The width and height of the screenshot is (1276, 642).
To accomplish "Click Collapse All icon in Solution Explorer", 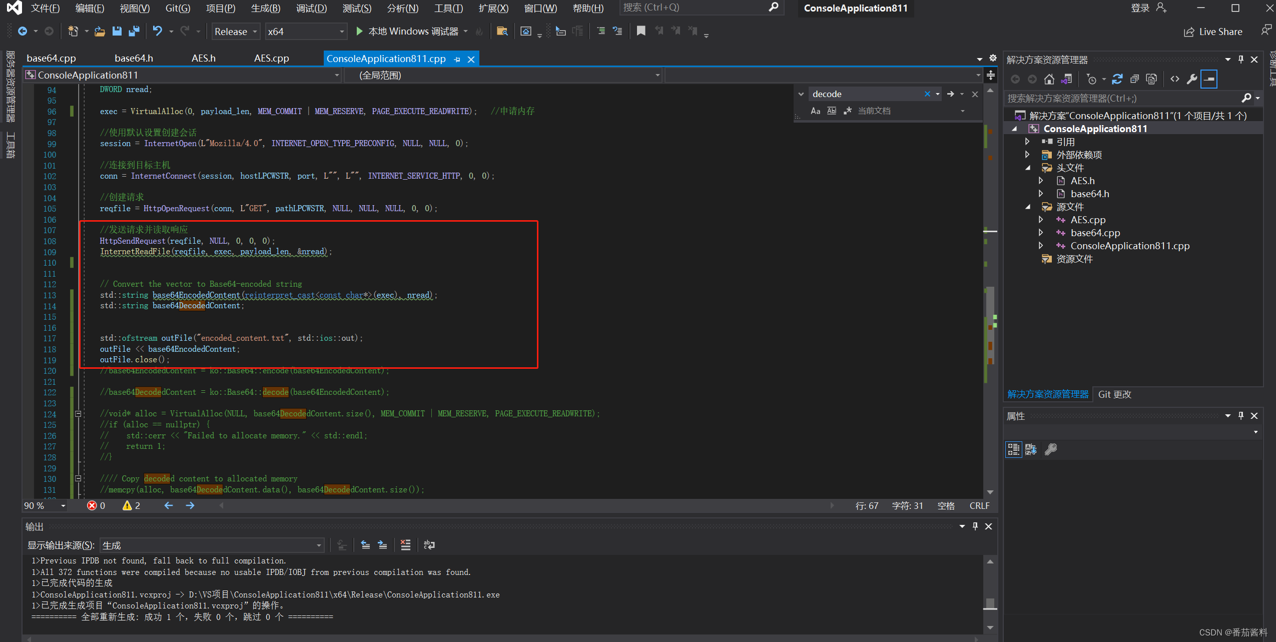I will pos(1134,79).
